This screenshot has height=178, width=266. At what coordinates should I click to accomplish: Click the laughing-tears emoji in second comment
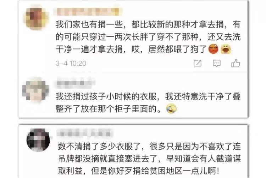[171, 109]
